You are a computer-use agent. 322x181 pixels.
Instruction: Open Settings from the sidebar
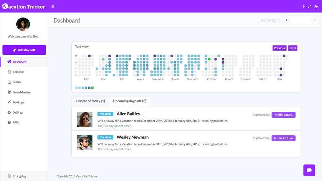point(18,112)
